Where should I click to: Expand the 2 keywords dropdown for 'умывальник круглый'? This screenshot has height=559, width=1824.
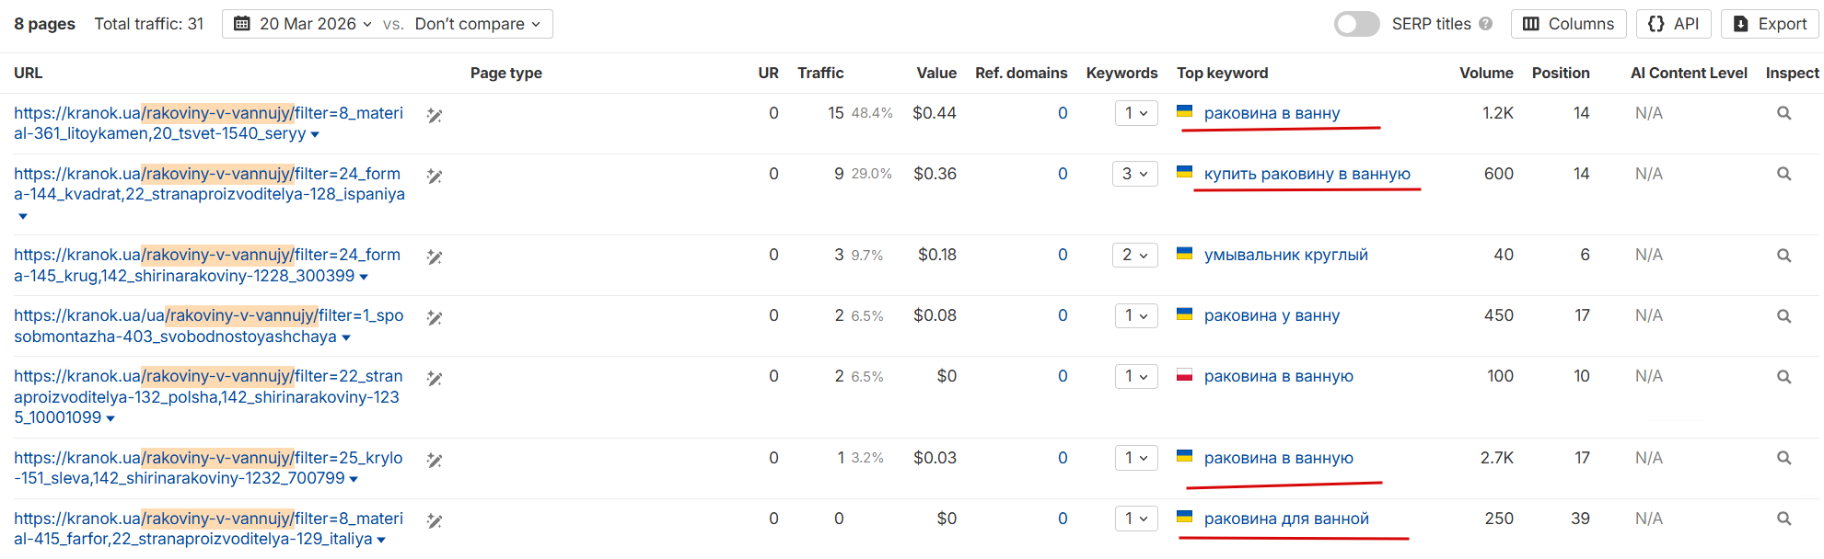pos(1134,255)
